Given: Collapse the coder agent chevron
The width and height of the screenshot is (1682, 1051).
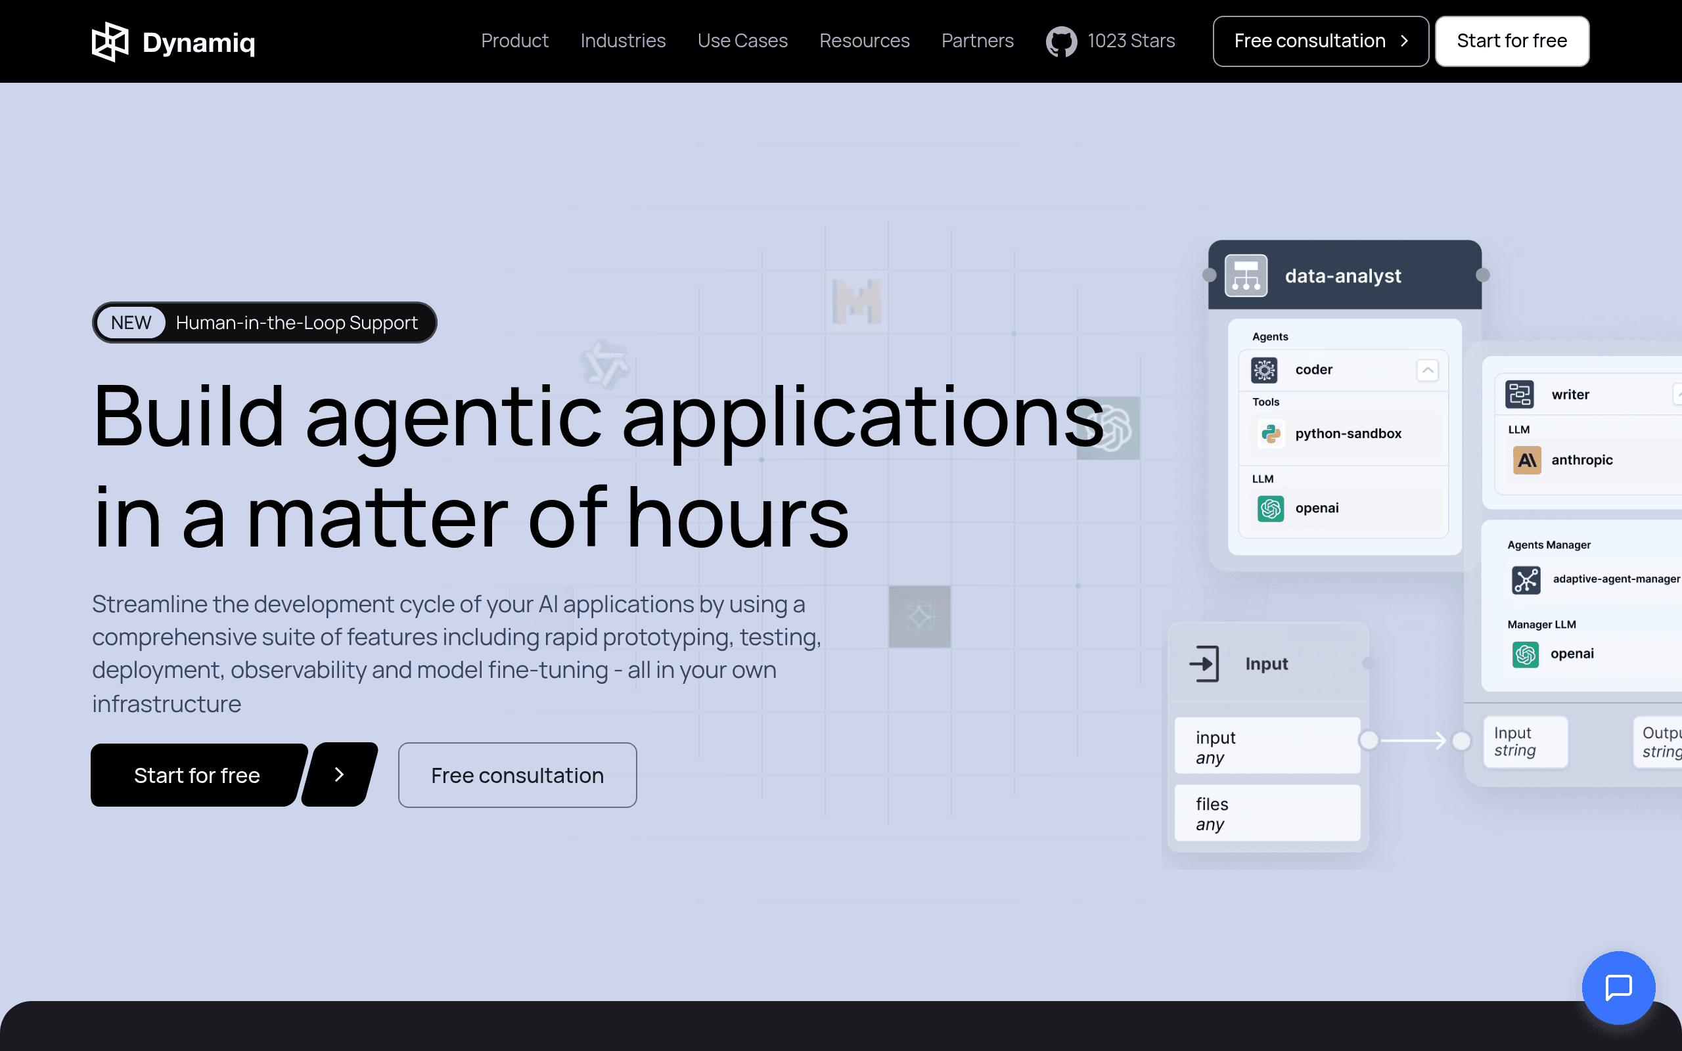Looking at the screenshot, I should pos(1428,370).
